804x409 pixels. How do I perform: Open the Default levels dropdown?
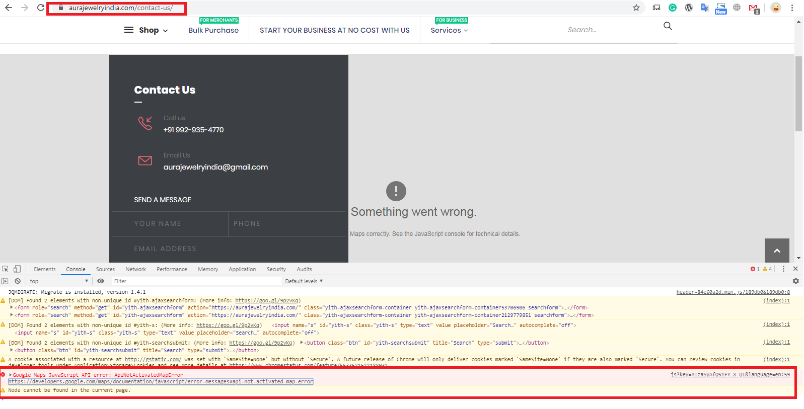pos(304,281)
